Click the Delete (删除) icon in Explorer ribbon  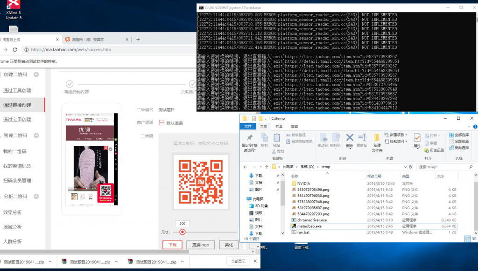(350, 138)
